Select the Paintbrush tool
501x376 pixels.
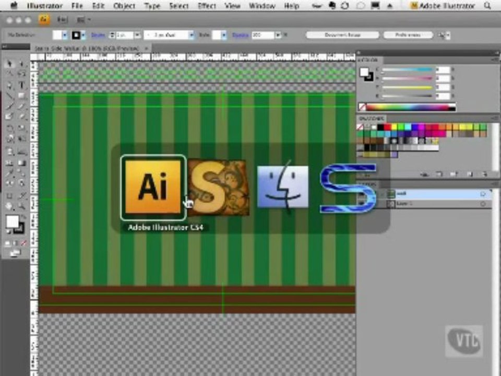point(9,106)
